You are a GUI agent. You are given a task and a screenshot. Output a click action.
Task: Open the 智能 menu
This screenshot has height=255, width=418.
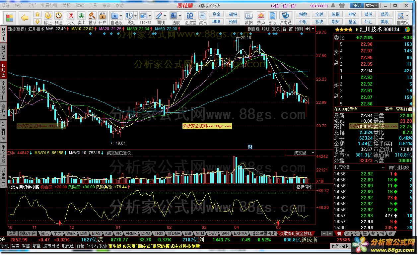[80, 6]
